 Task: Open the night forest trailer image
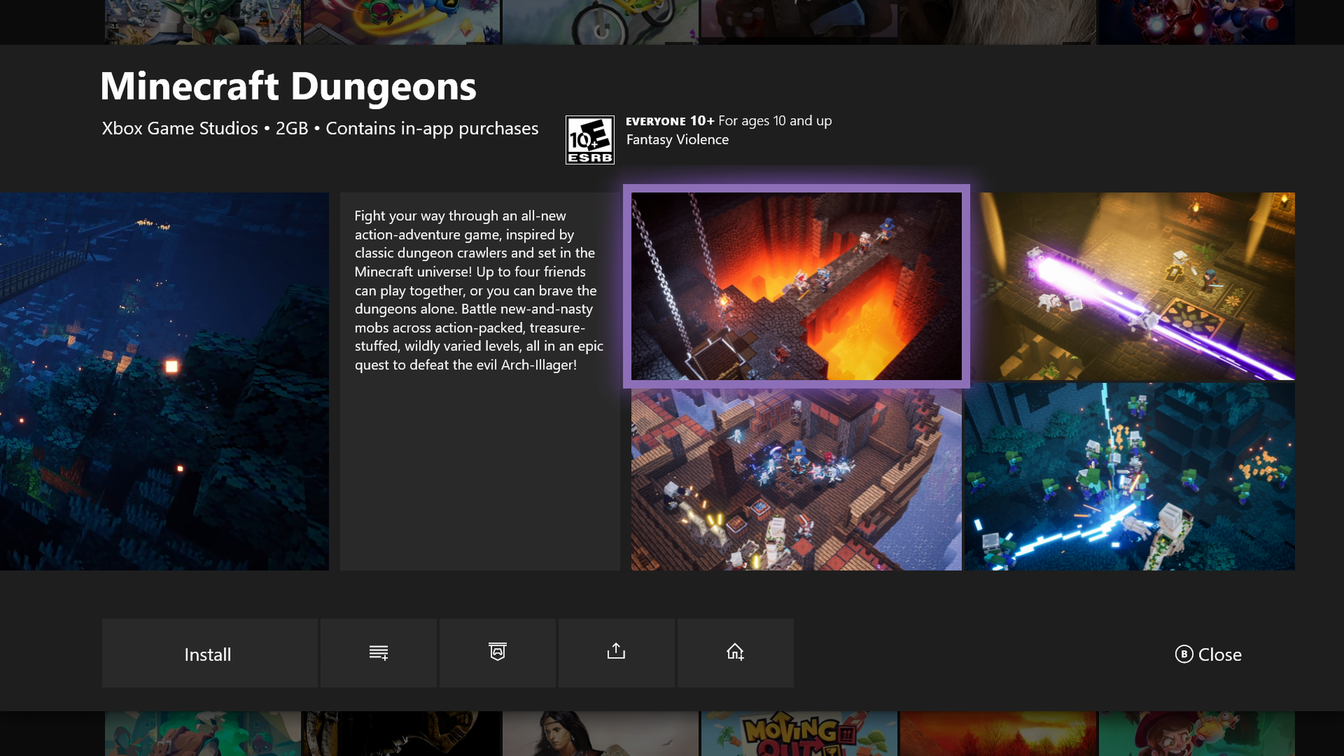pyautogui.click(x=164, y=381)
